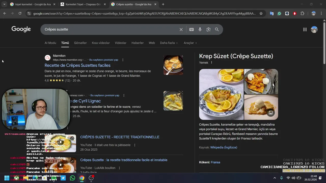Switch to the Karmeliet Tripel Chapeau tab

pyautogui.click(x=83, y=4)
